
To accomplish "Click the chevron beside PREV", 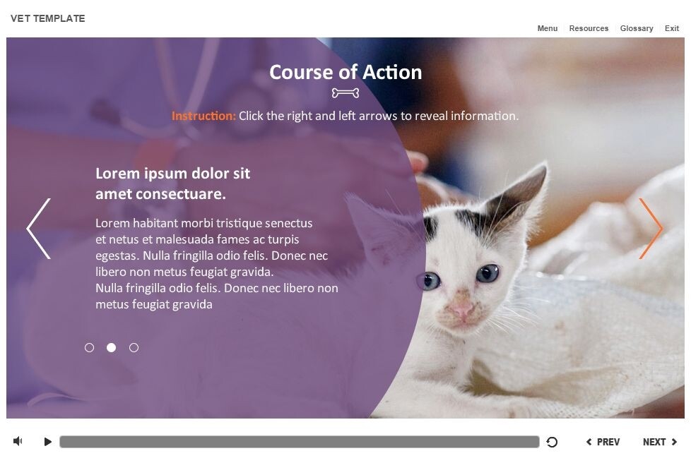I will [x=589, y=442].
